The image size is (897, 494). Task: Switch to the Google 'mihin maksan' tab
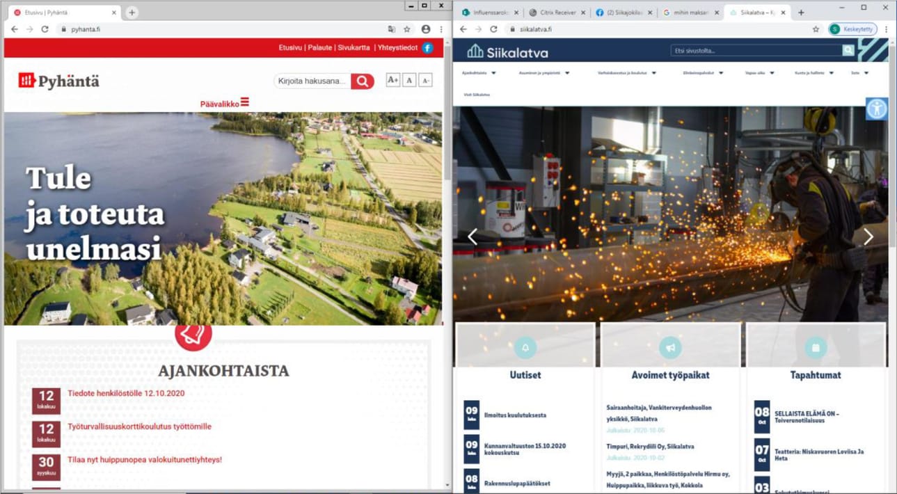coord(690,13)
